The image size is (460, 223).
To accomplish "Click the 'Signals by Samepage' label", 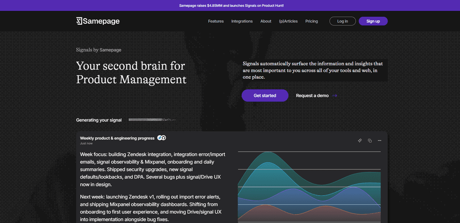I will click(98, 50).
